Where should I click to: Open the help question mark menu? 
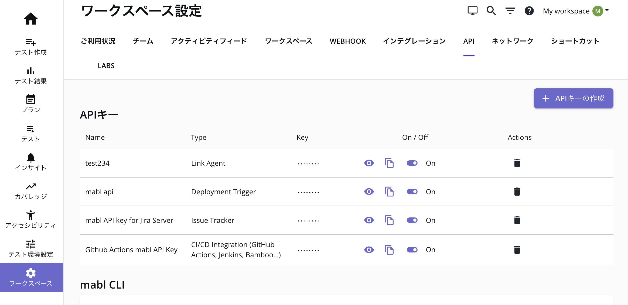(529, 11)
